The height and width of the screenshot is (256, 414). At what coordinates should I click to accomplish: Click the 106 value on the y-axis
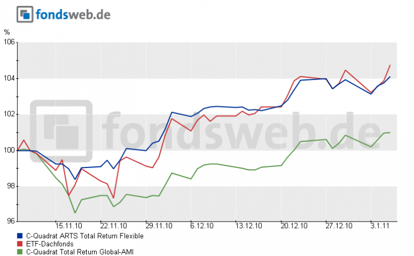[x=8, y=42]
